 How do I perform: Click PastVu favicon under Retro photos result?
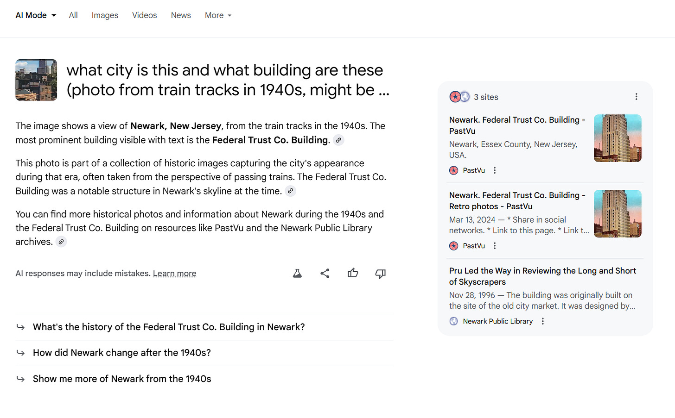tap(454, 246)
